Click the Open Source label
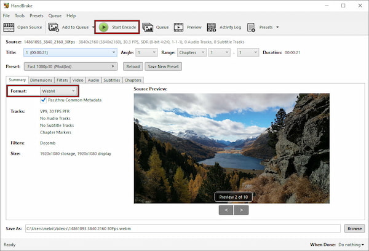Viewport: 369px width, 251px height. [30, 27]
